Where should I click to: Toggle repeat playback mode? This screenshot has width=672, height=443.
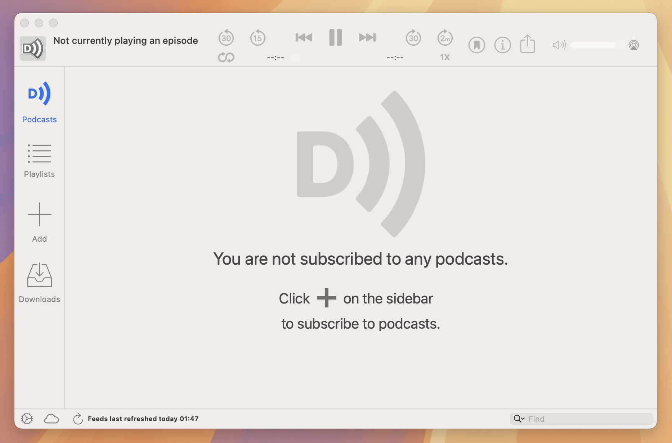click(226, 57)
